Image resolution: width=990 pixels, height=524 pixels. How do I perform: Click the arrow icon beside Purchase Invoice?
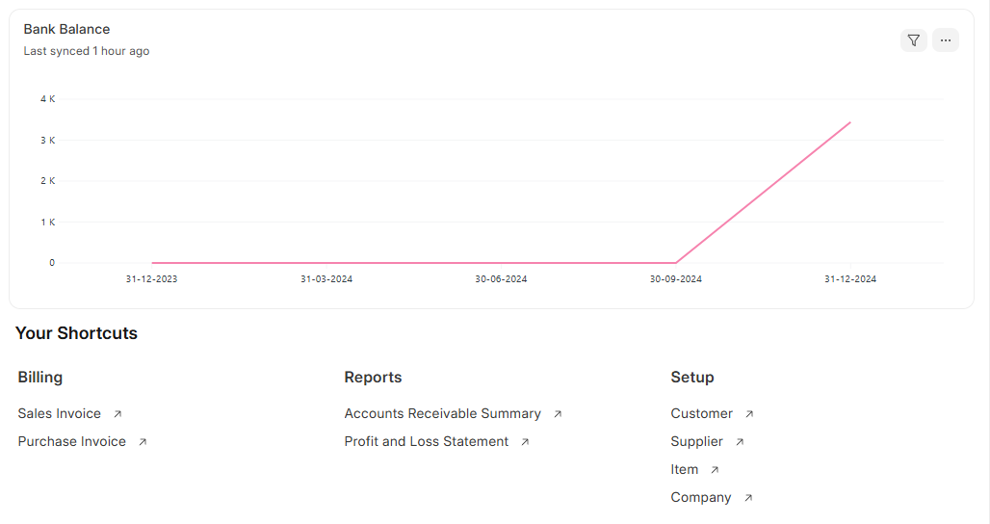tap(143, 442)
